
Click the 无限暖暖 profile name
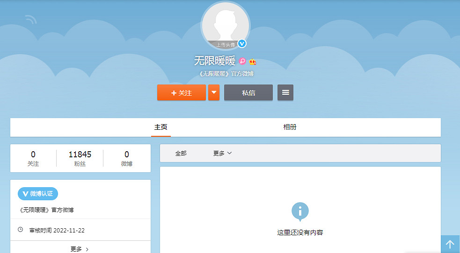(x=215, y=61)
